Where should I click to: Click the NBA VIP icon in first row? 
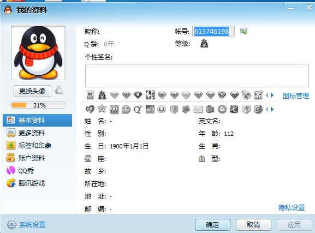pos(150,95)
